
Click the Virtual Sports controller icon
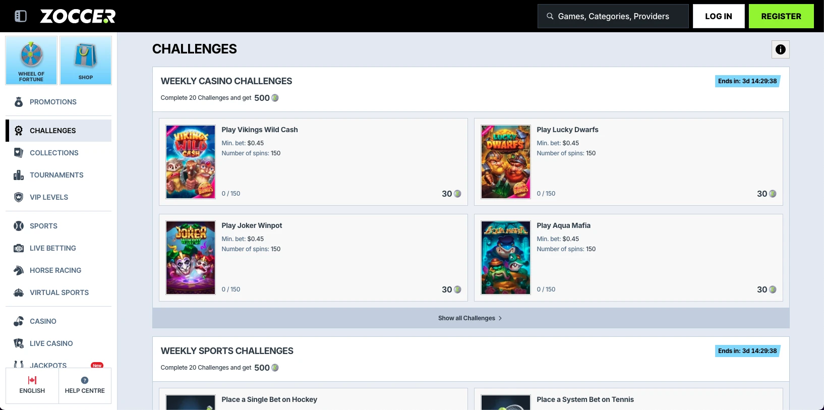tap(19, 292)
